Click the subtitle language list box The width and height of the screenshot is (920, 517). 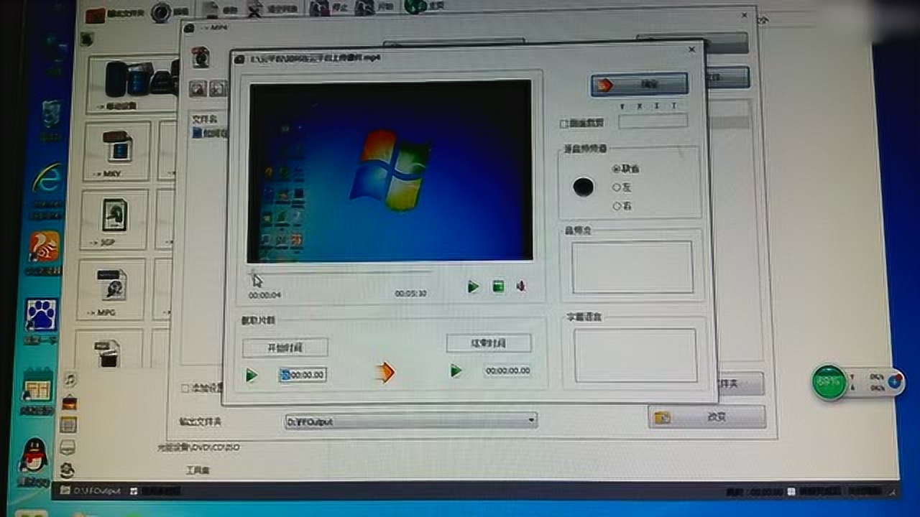pyautogui.click(x=635, y=355)
